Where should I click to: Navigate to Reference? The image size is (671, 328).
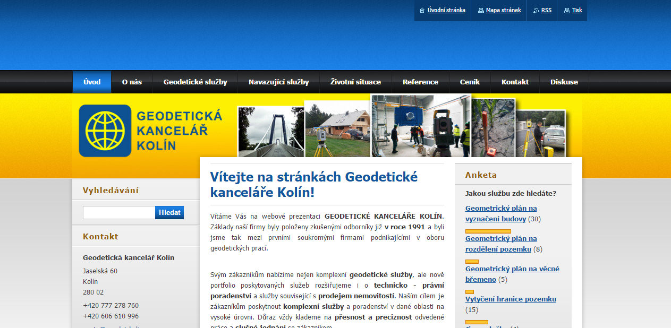pos(420,82)
